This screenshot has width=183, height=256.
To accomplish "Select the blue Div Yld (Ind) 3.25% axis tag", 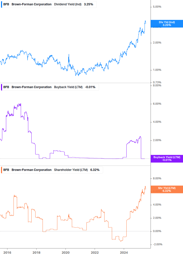I will pos(167,24).
